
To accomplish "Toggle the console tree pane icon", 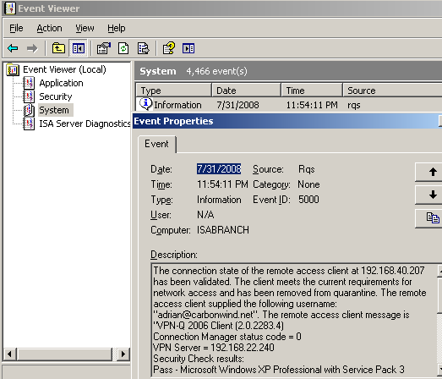I will 78,48.
